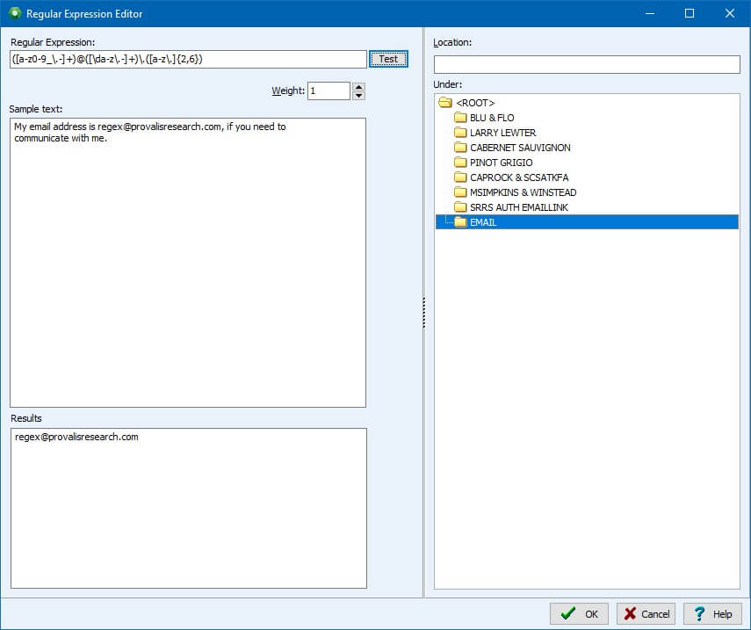
Task: Select the ROOT folder icon
Action: point(445,103)
